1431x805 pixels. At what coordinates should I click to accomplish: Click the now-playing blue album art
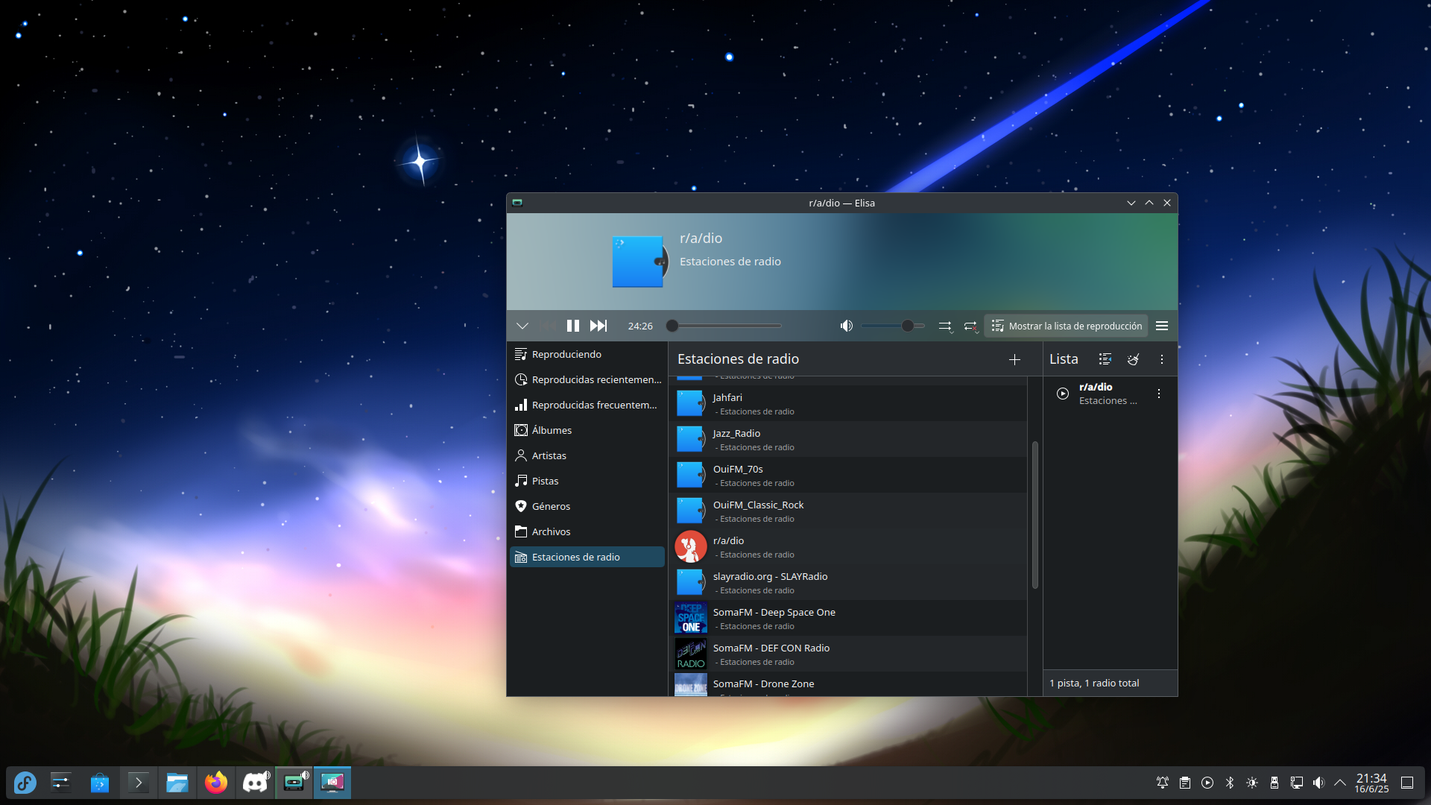640,262
